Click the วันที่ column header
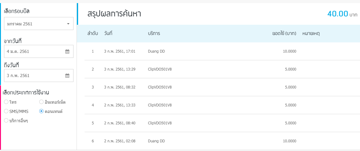360x151 pixels. tap(108, 33)
